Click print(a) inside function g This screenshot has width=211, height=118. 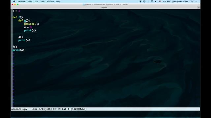tap(30, 30)
